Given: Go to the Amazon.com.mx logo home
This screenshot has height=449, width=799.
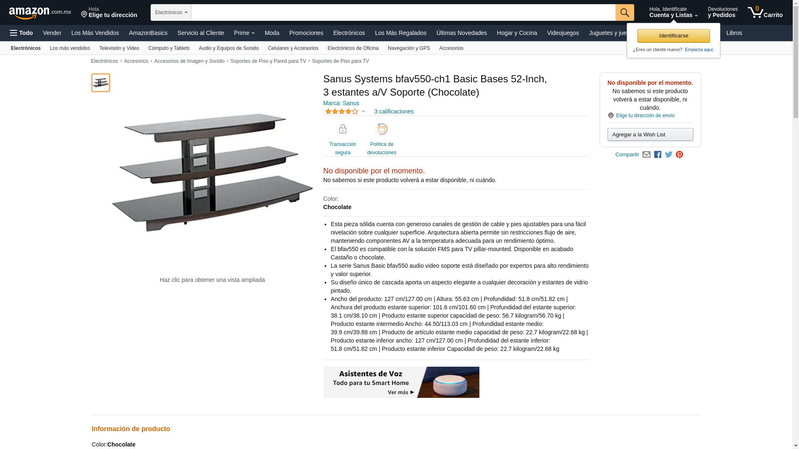Looking at the screenshot, I should click(40, 13).
